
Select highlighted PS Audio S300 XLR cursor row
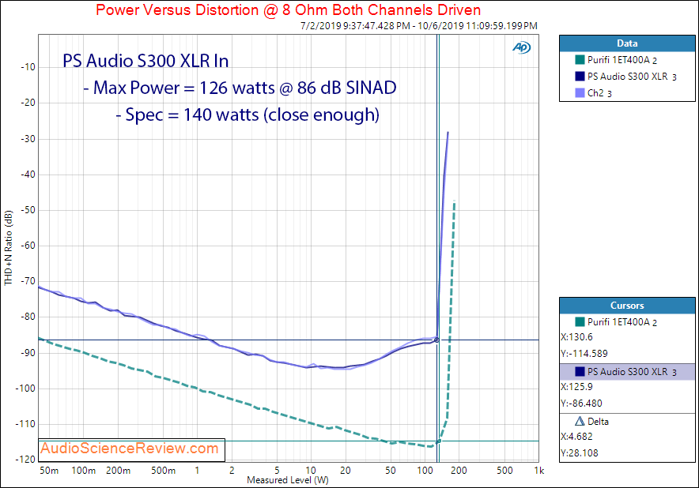627,372
